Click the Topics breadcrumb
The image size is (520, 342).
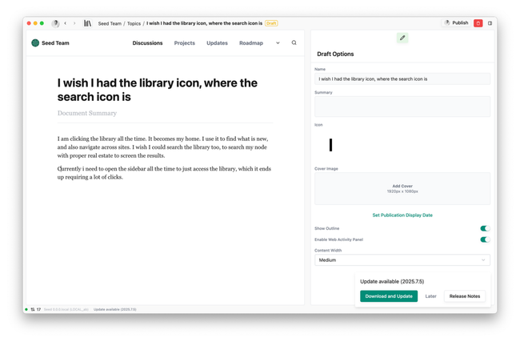134,24
